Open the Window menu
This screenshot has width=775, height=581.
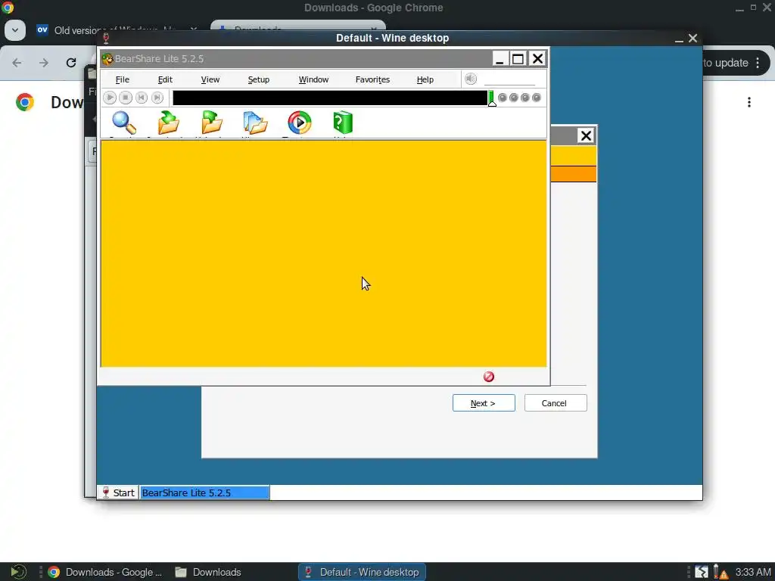(313, 79)
